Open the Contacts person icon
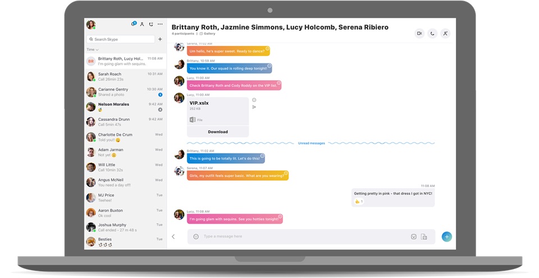The height and width of the screenshot is (278, 539). [x=142, y=24]
